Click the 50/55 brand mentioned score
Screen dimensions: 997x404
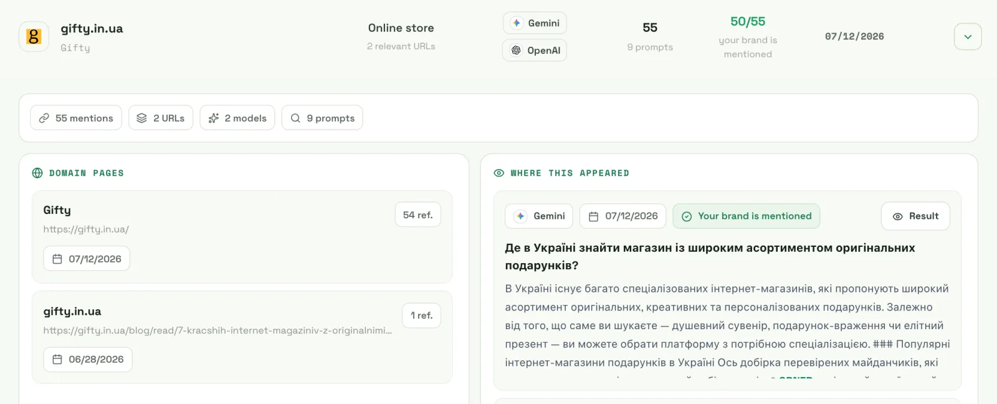pos(748,22)
